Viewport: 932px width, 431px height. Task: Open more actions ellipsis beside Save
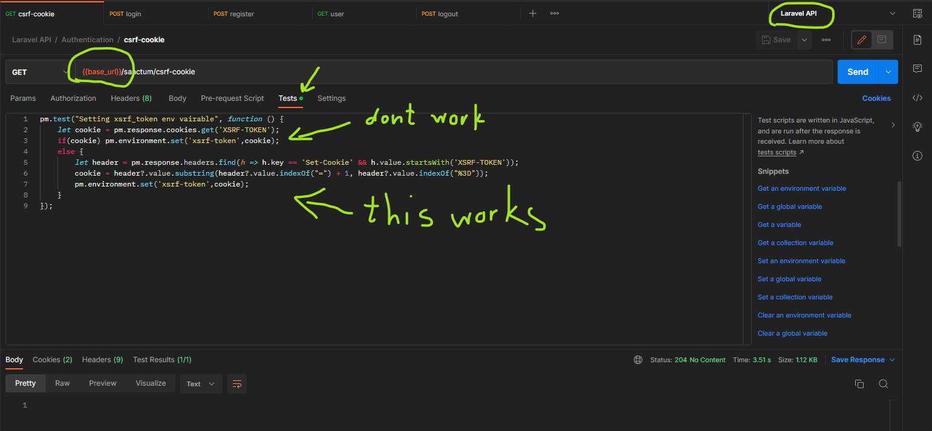pos(826,40)
